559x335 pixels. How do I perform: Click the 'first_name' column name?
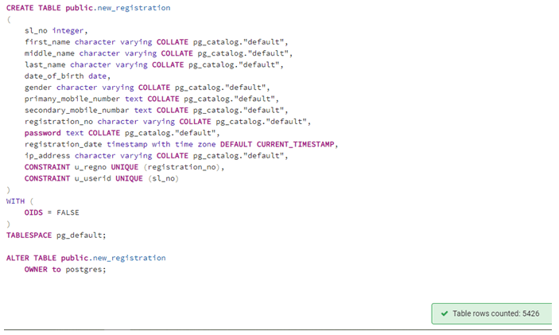pos(48,42)
